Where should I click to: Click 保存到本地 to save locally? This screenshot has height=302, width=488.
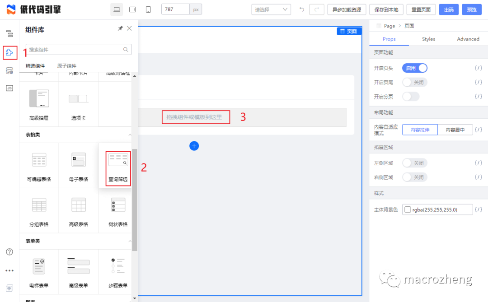(386, 9)
